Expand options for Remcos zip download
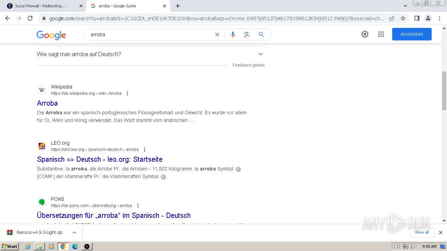Image resolution: width=447 pixels, height=251 pixels. click(x=74, y=233)
